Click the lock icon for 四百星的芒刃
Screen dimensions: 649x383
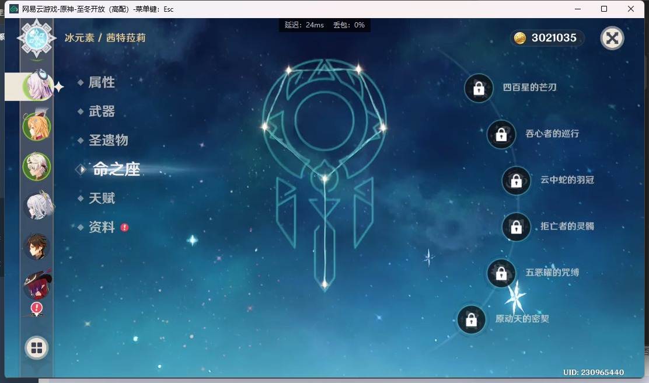(x=479, y=88)
